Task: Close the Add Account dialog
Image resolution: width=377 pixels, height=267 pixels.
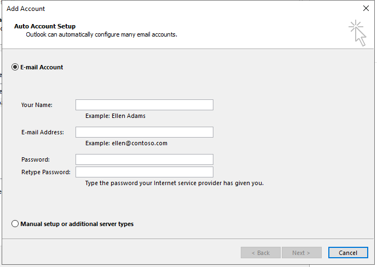Action: click(366, 8)
